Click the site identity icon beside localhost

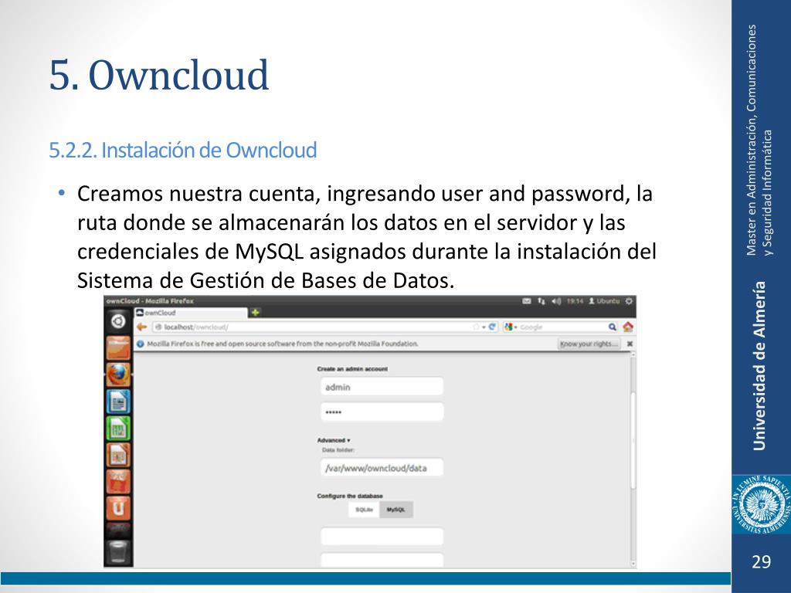pos(158,327)
